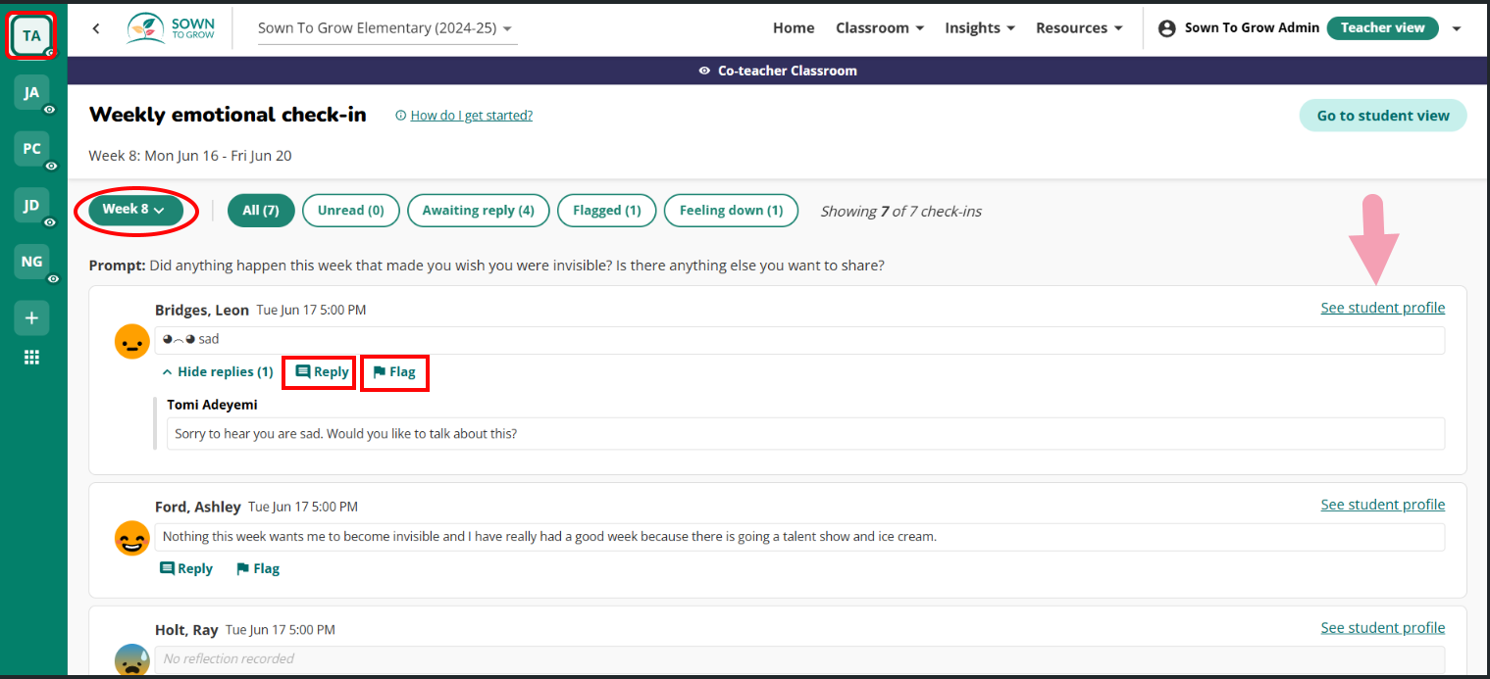See student profile for Ashley Ford
This screenshot has width=1490, height=679.
click(x=1383, y=505)
